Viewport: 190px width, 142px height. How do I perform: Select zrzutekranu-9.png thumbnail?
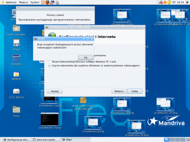click(122, 16)
